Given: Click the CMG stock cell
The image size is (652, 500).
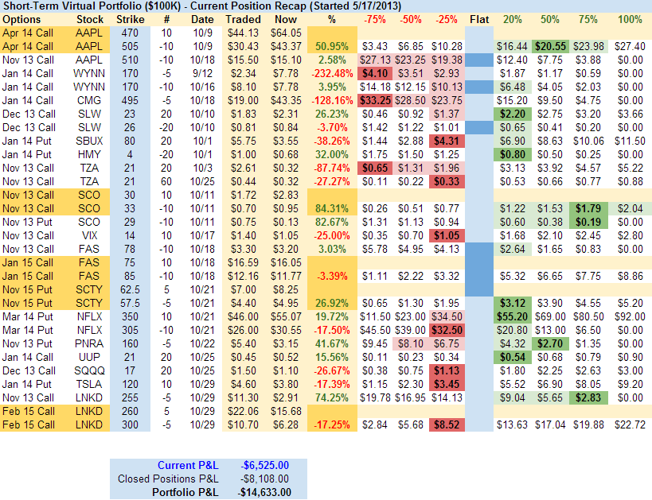Looking at the screenshot, I should click(x=89, y=100).
